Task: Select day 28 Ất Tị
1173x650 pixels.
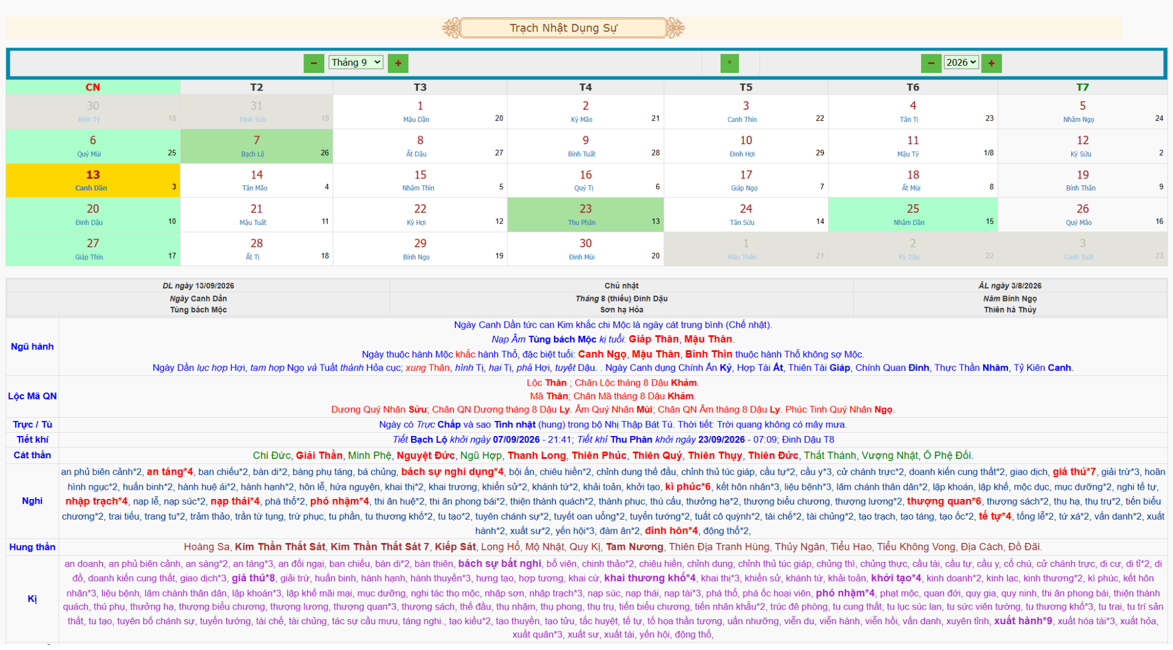Action: (257, 249)
